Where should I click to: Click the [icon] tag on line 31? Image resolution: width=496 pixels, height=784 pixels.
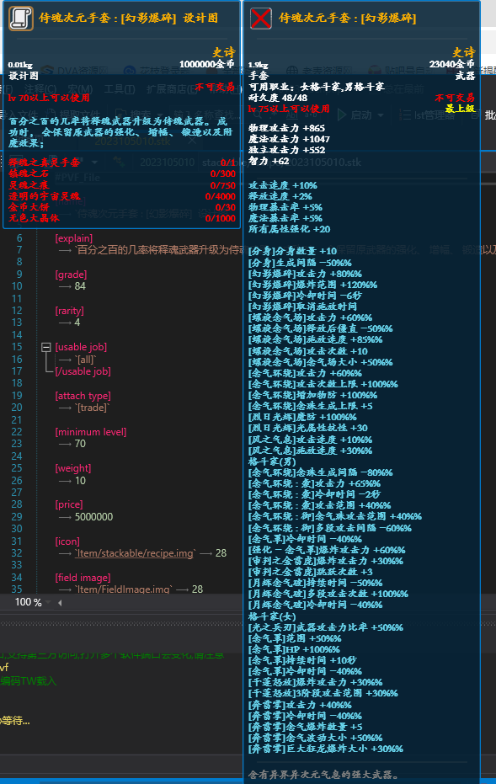pos(67,541)
